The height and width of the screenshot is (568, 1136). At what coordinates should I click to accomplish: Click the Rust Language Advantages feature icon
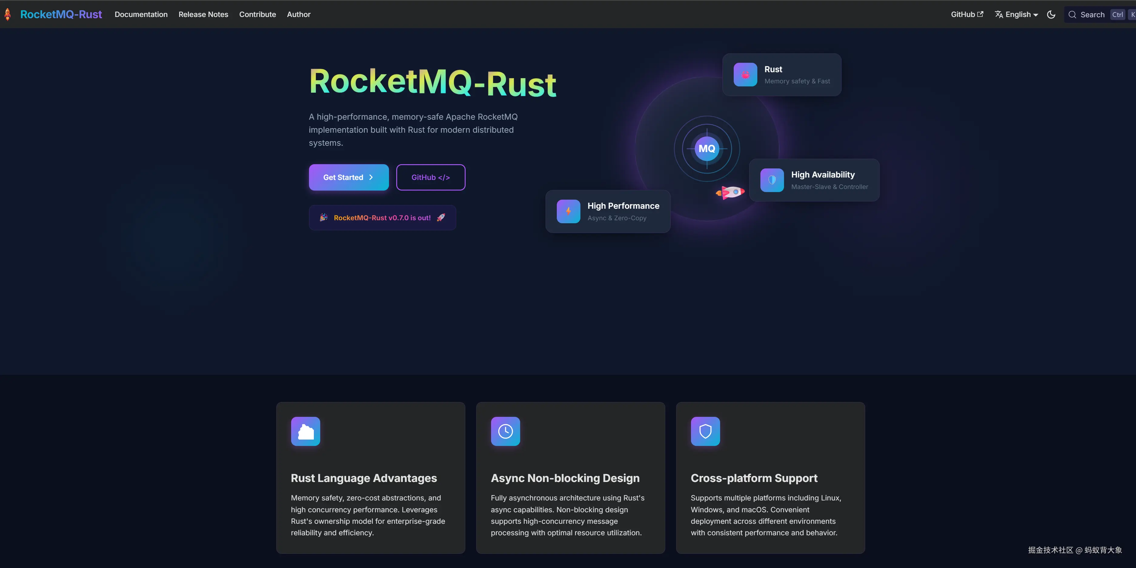tap(306, 431)
